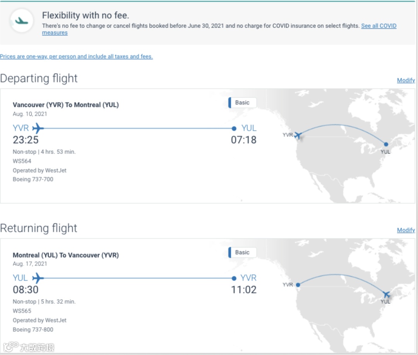
Task: Click the YUL map dot on departing map
Action: click(386, 144)
